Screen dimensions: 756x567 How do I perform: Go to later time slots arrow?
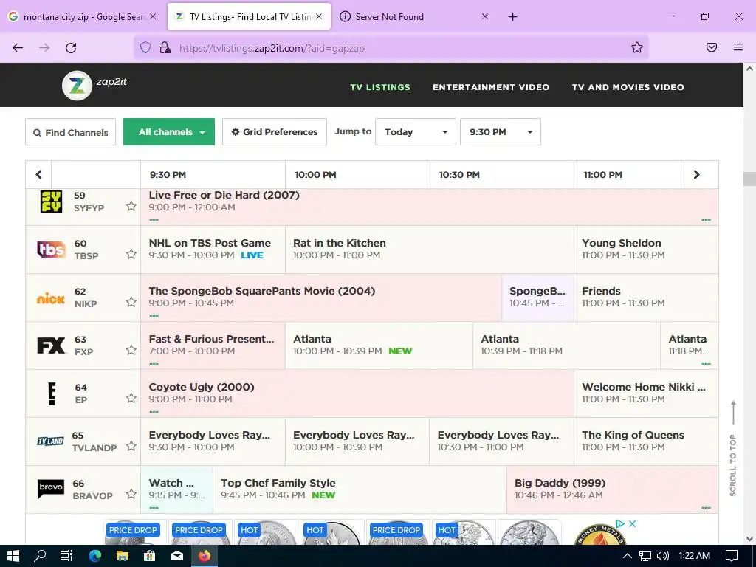coord(697,174)
